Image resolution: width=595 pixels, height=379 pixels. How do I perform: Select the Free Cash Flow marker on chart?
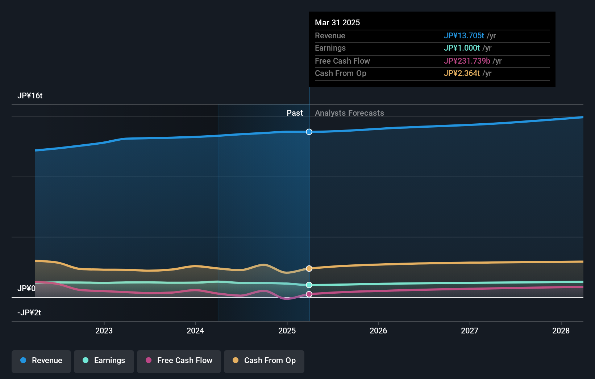pyautogui.click(x=309, y=294)
